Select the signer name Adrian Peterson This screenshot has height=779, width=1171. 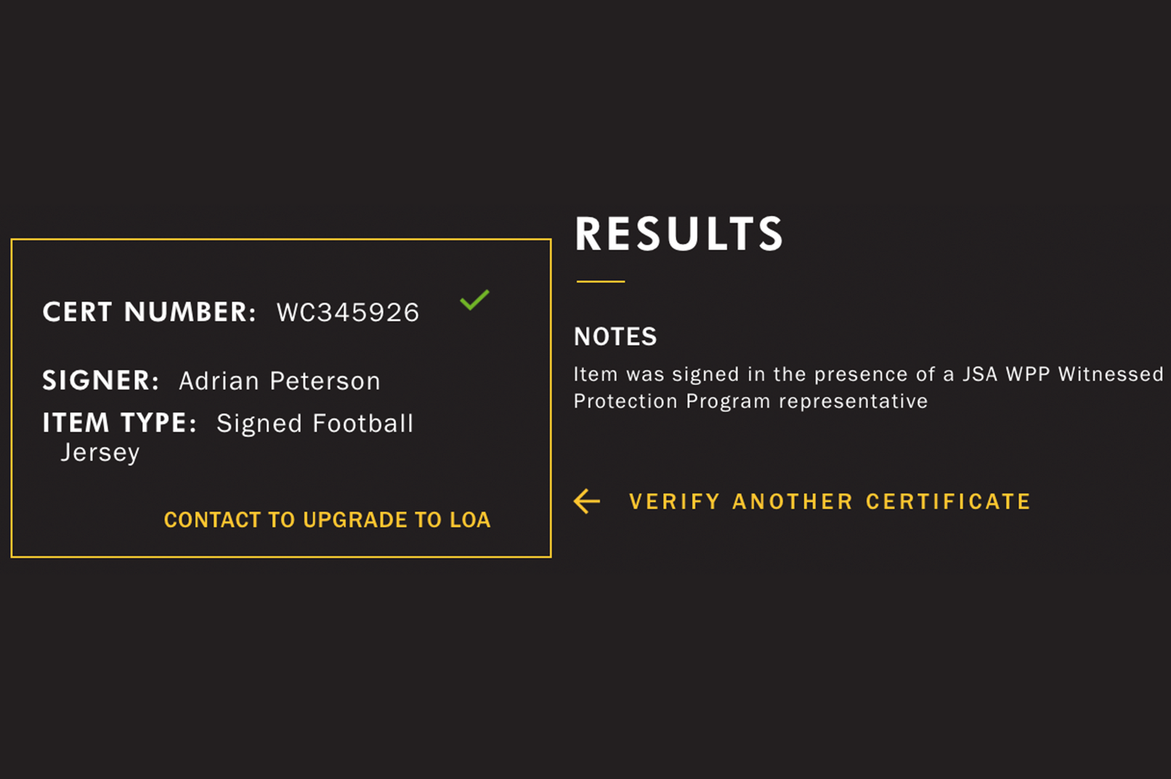tap(279, 381)
